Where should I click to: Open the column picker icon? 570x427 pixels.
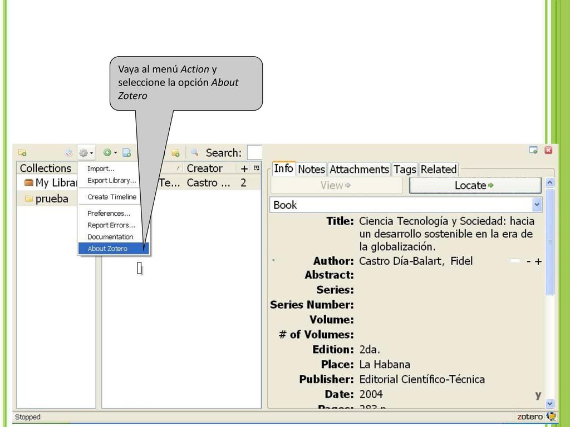[x=257, y=168]
